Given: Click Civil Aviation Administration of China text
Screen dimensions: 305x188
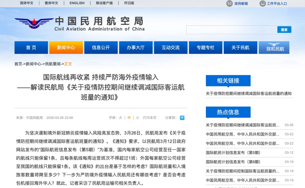Looking at the screenshot, I should 99,29.
